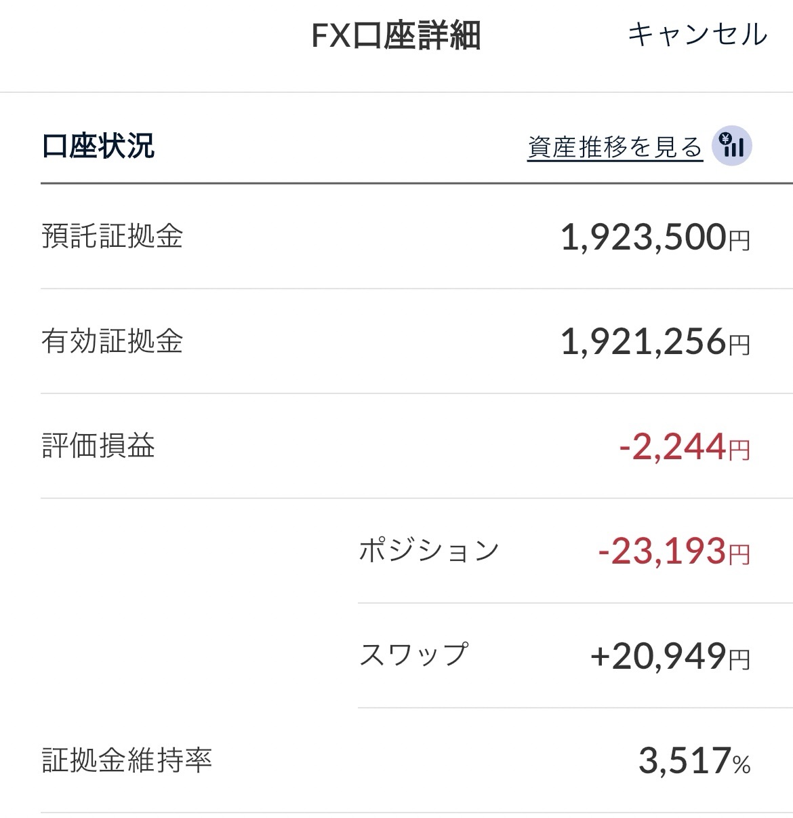Tap the 評価損益 label
Screen dimensions: 793x818
(x=98, y=446)
